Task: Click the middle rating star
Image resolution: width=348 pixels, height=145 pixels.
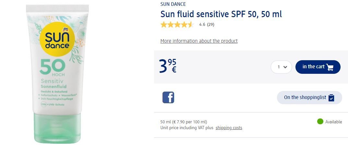Action: [177, 25]
